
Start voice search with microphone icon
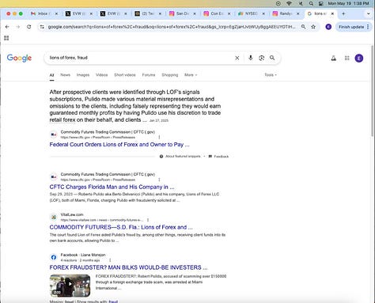[x=251, y=58]
